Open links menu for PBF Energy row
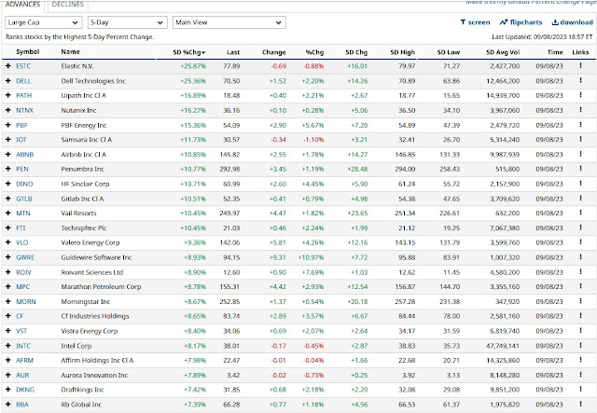This screenshot has width=597, height=413. pos(580,125)
